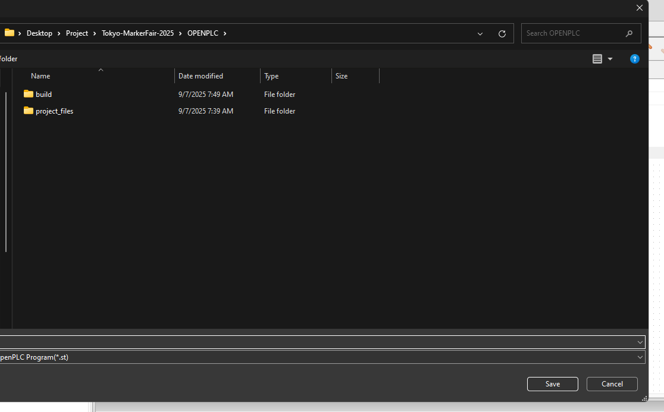
Task: Click the magnifier icon in the search box
Action: click(629, 34)
